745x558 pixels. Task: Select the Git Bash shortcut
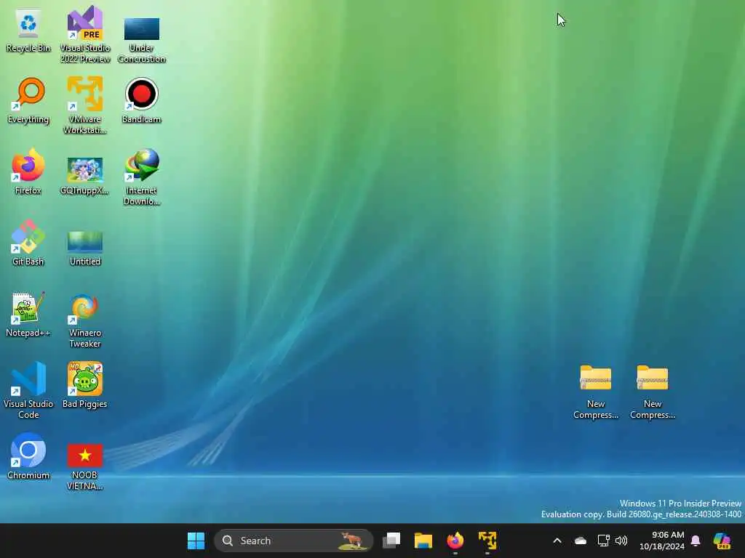[28, 243]
